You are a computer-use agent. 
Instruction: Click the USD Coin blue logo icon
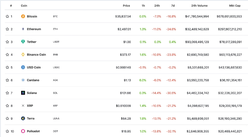23,67
